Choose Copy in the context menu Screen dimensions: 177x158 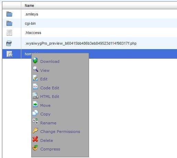(x=45, y=114)
